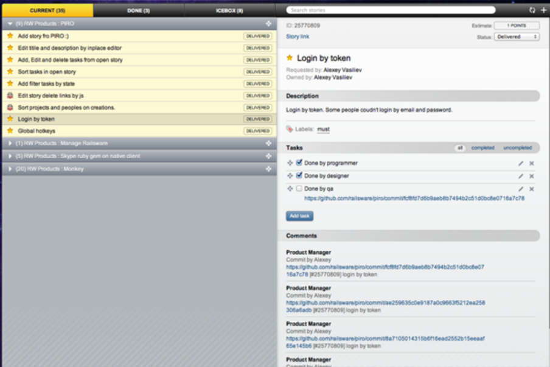Click move handle on Skype ruby gem header

pos(268,156)
